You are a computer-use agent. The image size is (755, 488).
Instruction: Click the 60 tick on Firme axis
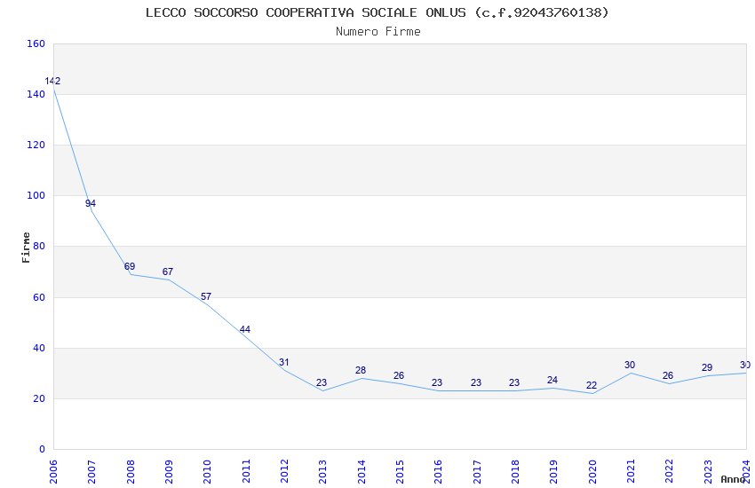coord(39,297)
